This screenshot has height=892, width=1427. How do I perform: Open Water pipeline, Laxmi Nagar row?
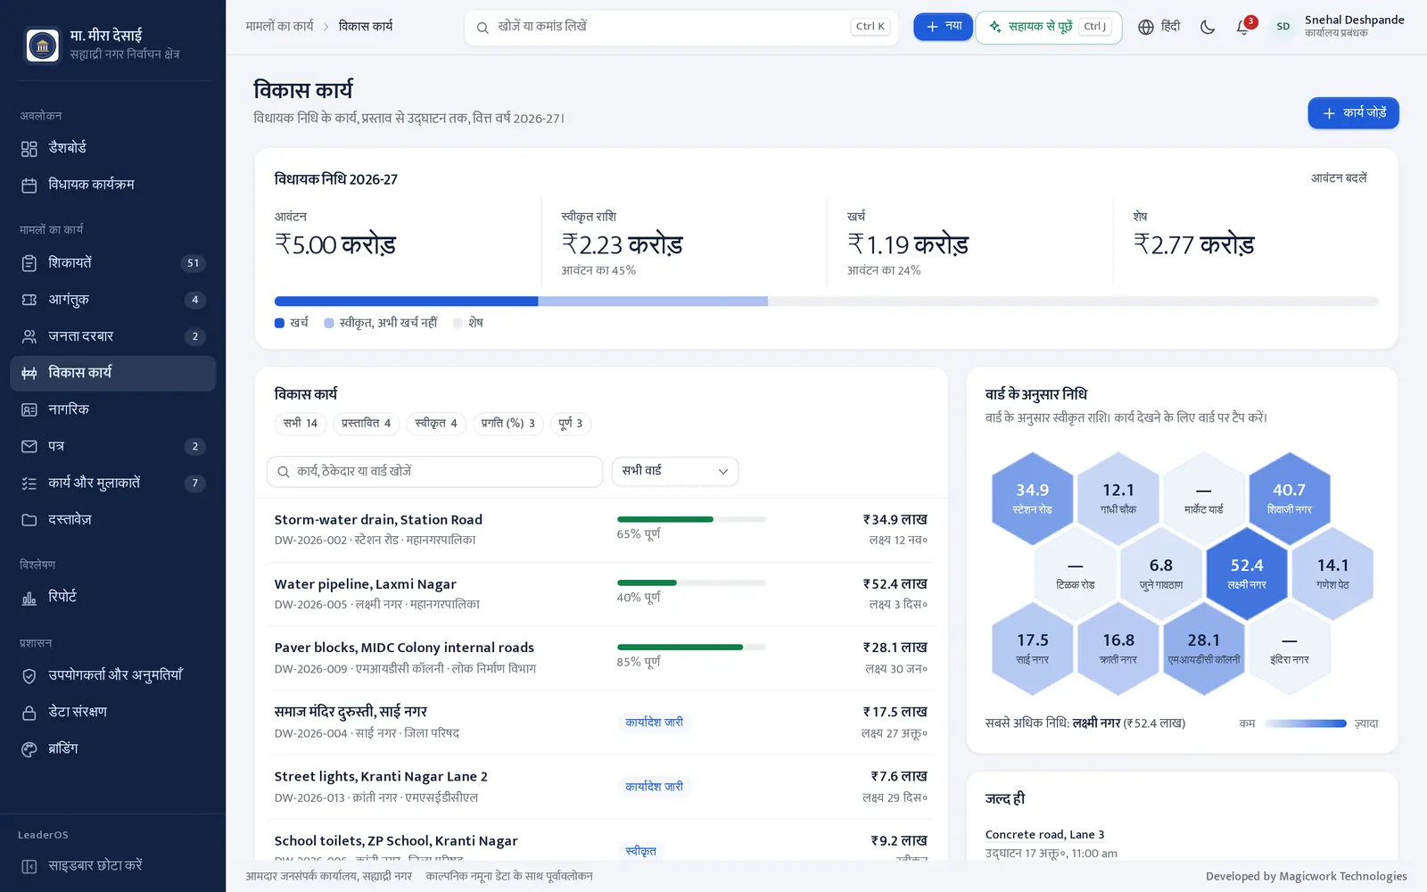click(x=601, y=594)
